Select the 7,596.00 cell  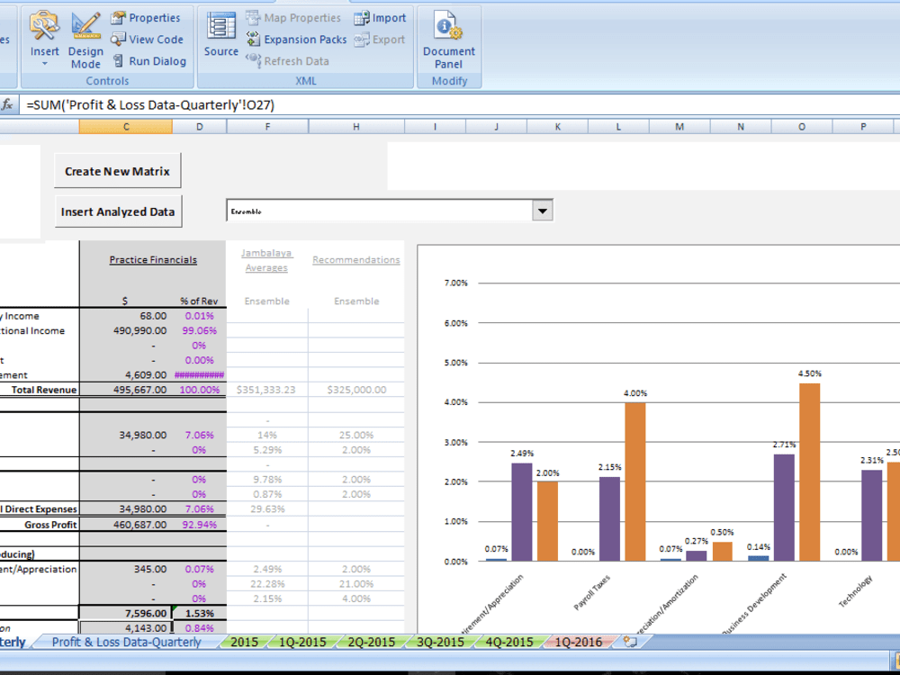click(126, 613)
